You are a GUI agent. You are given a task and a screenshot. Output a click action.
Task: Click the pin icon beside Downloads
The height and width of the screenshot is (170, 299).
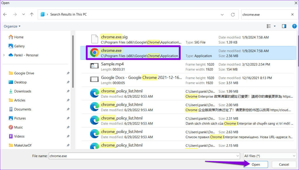(68, 91)
